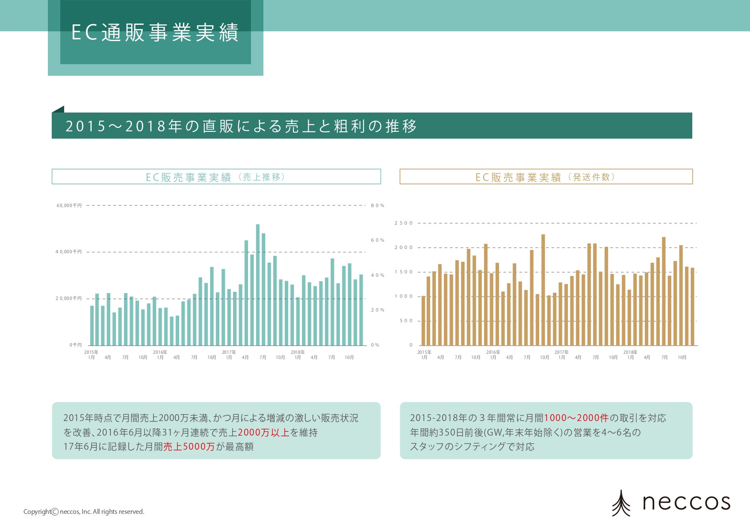
Task: Select the EC通販事業実績 slide title
Action: coord(155,33)
